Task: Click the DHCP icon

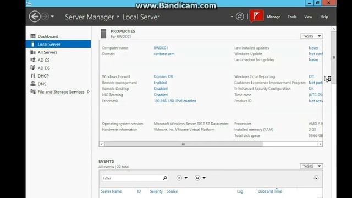Action: pyautogui.click(x=33, y=76)
